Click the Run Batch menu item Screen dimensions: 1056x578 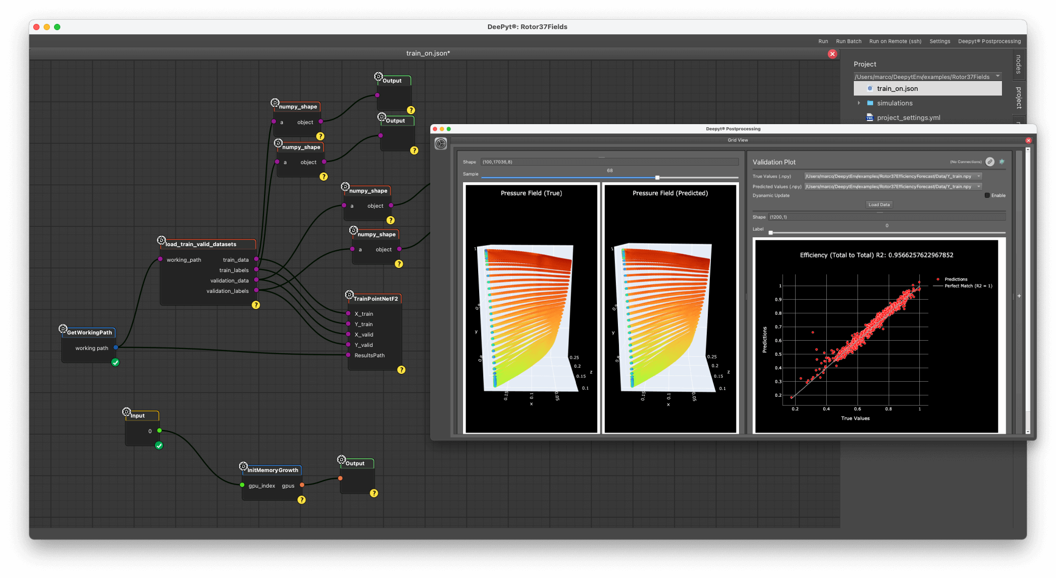849,42
